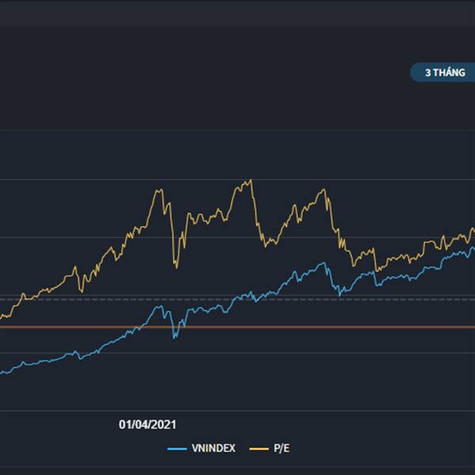The width and height of the screenshot is (475, 475).
Task: Click the blue VNINDEX legend line marker
Action: 177,449
